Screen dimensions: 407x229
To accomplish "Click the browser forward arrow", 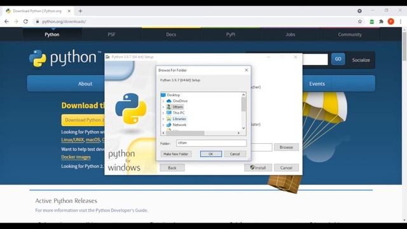I will click(x=16, y=22).
